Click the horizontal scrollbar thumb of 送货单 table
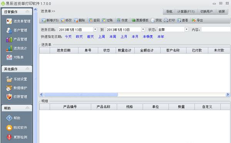The height and width of the screenshot is (143, 231). pos(81,94)
